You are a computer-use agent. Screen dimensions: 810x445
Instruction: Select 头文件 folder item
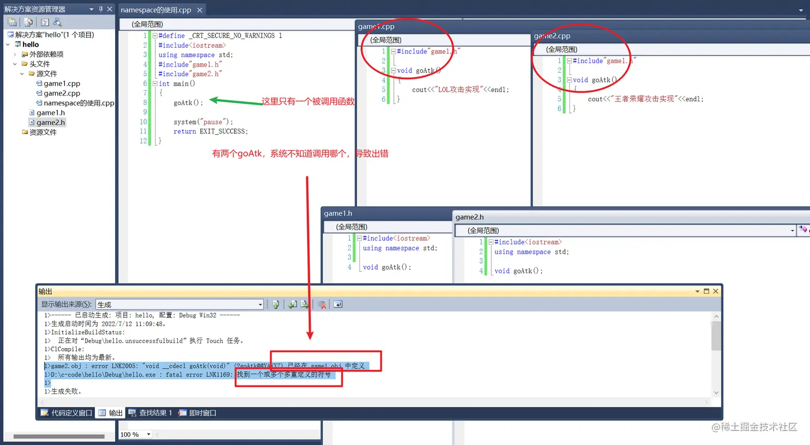pyautogui.click(x=40, y=64)
